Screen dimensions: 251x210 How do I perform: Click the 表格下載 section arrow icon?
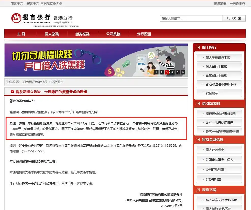tap(198, 190)
